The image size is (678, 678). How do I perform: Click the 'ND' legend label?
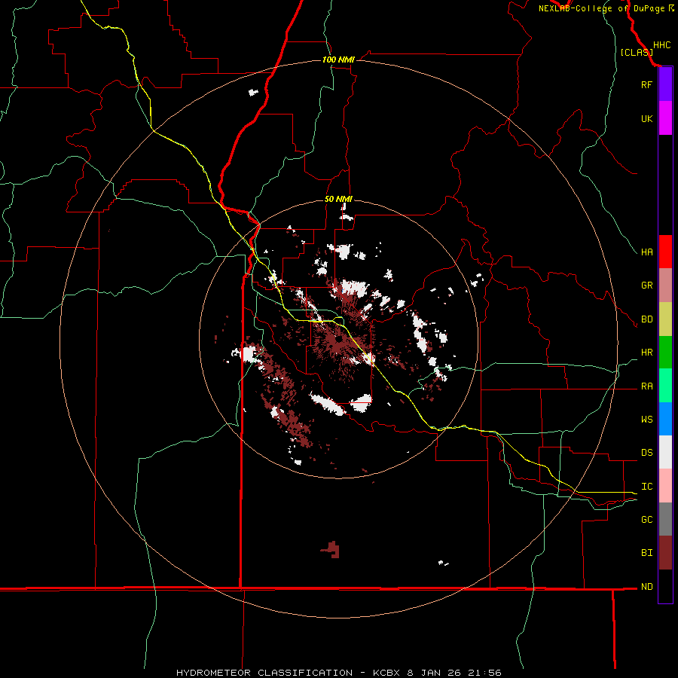pyautogui.click(x=646, y=587)
